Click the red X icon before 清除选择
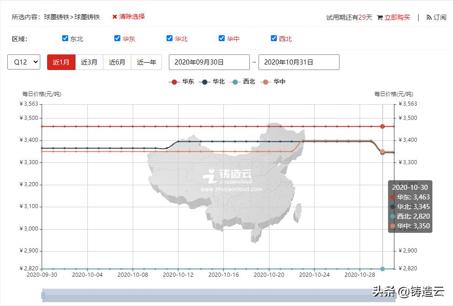The image size is (453, 306). tap(114, 17)
